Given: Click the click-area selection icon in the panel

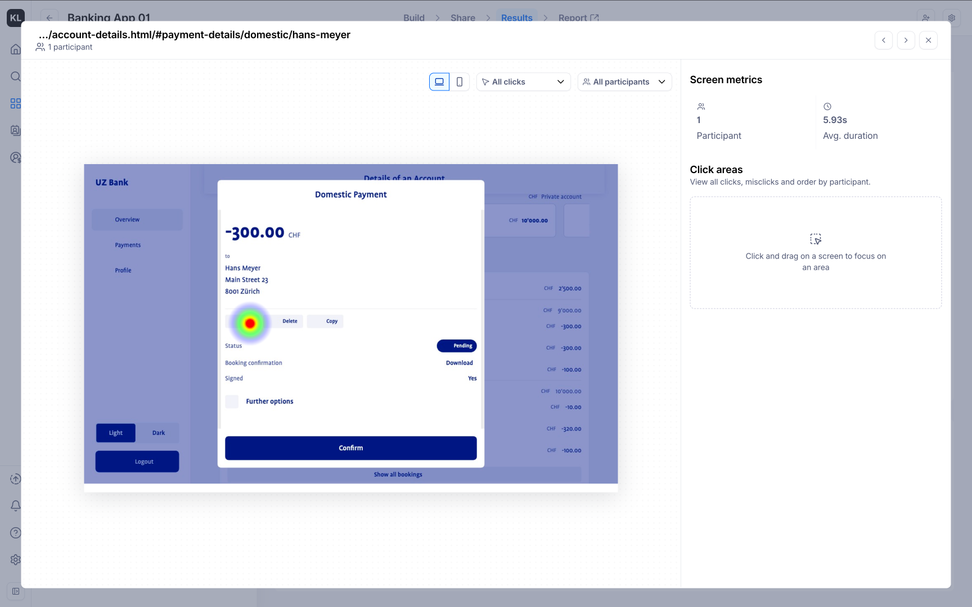Looking at the screenshot, I should [816, 239].
